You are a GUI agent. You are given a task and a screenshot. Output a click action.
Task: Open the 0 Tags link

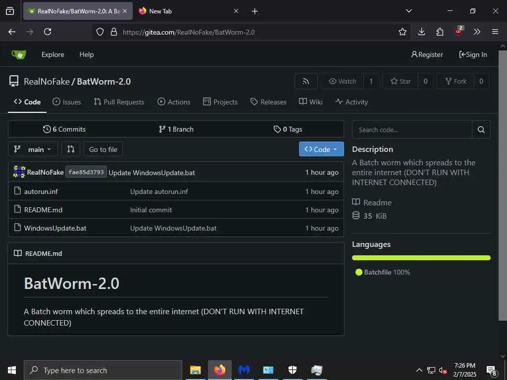[288, 129]
